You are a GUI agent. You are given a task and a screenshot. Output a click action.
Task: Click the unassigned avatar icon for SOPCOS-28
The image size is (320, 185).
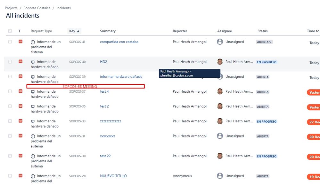pos(220,176)
